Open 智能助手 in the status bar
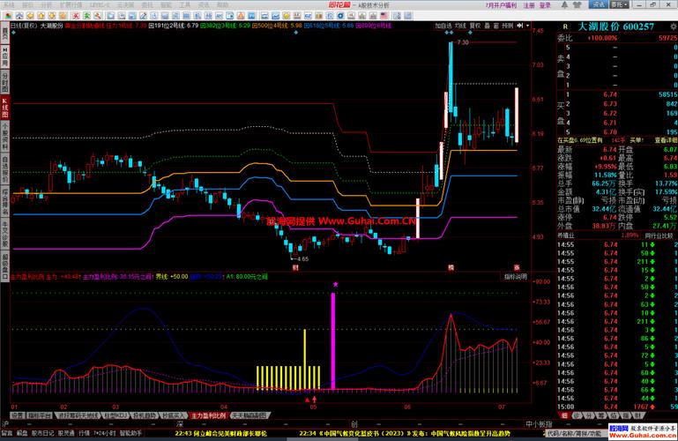This screenshot has width=678, height=441. (x=130, y=433)
